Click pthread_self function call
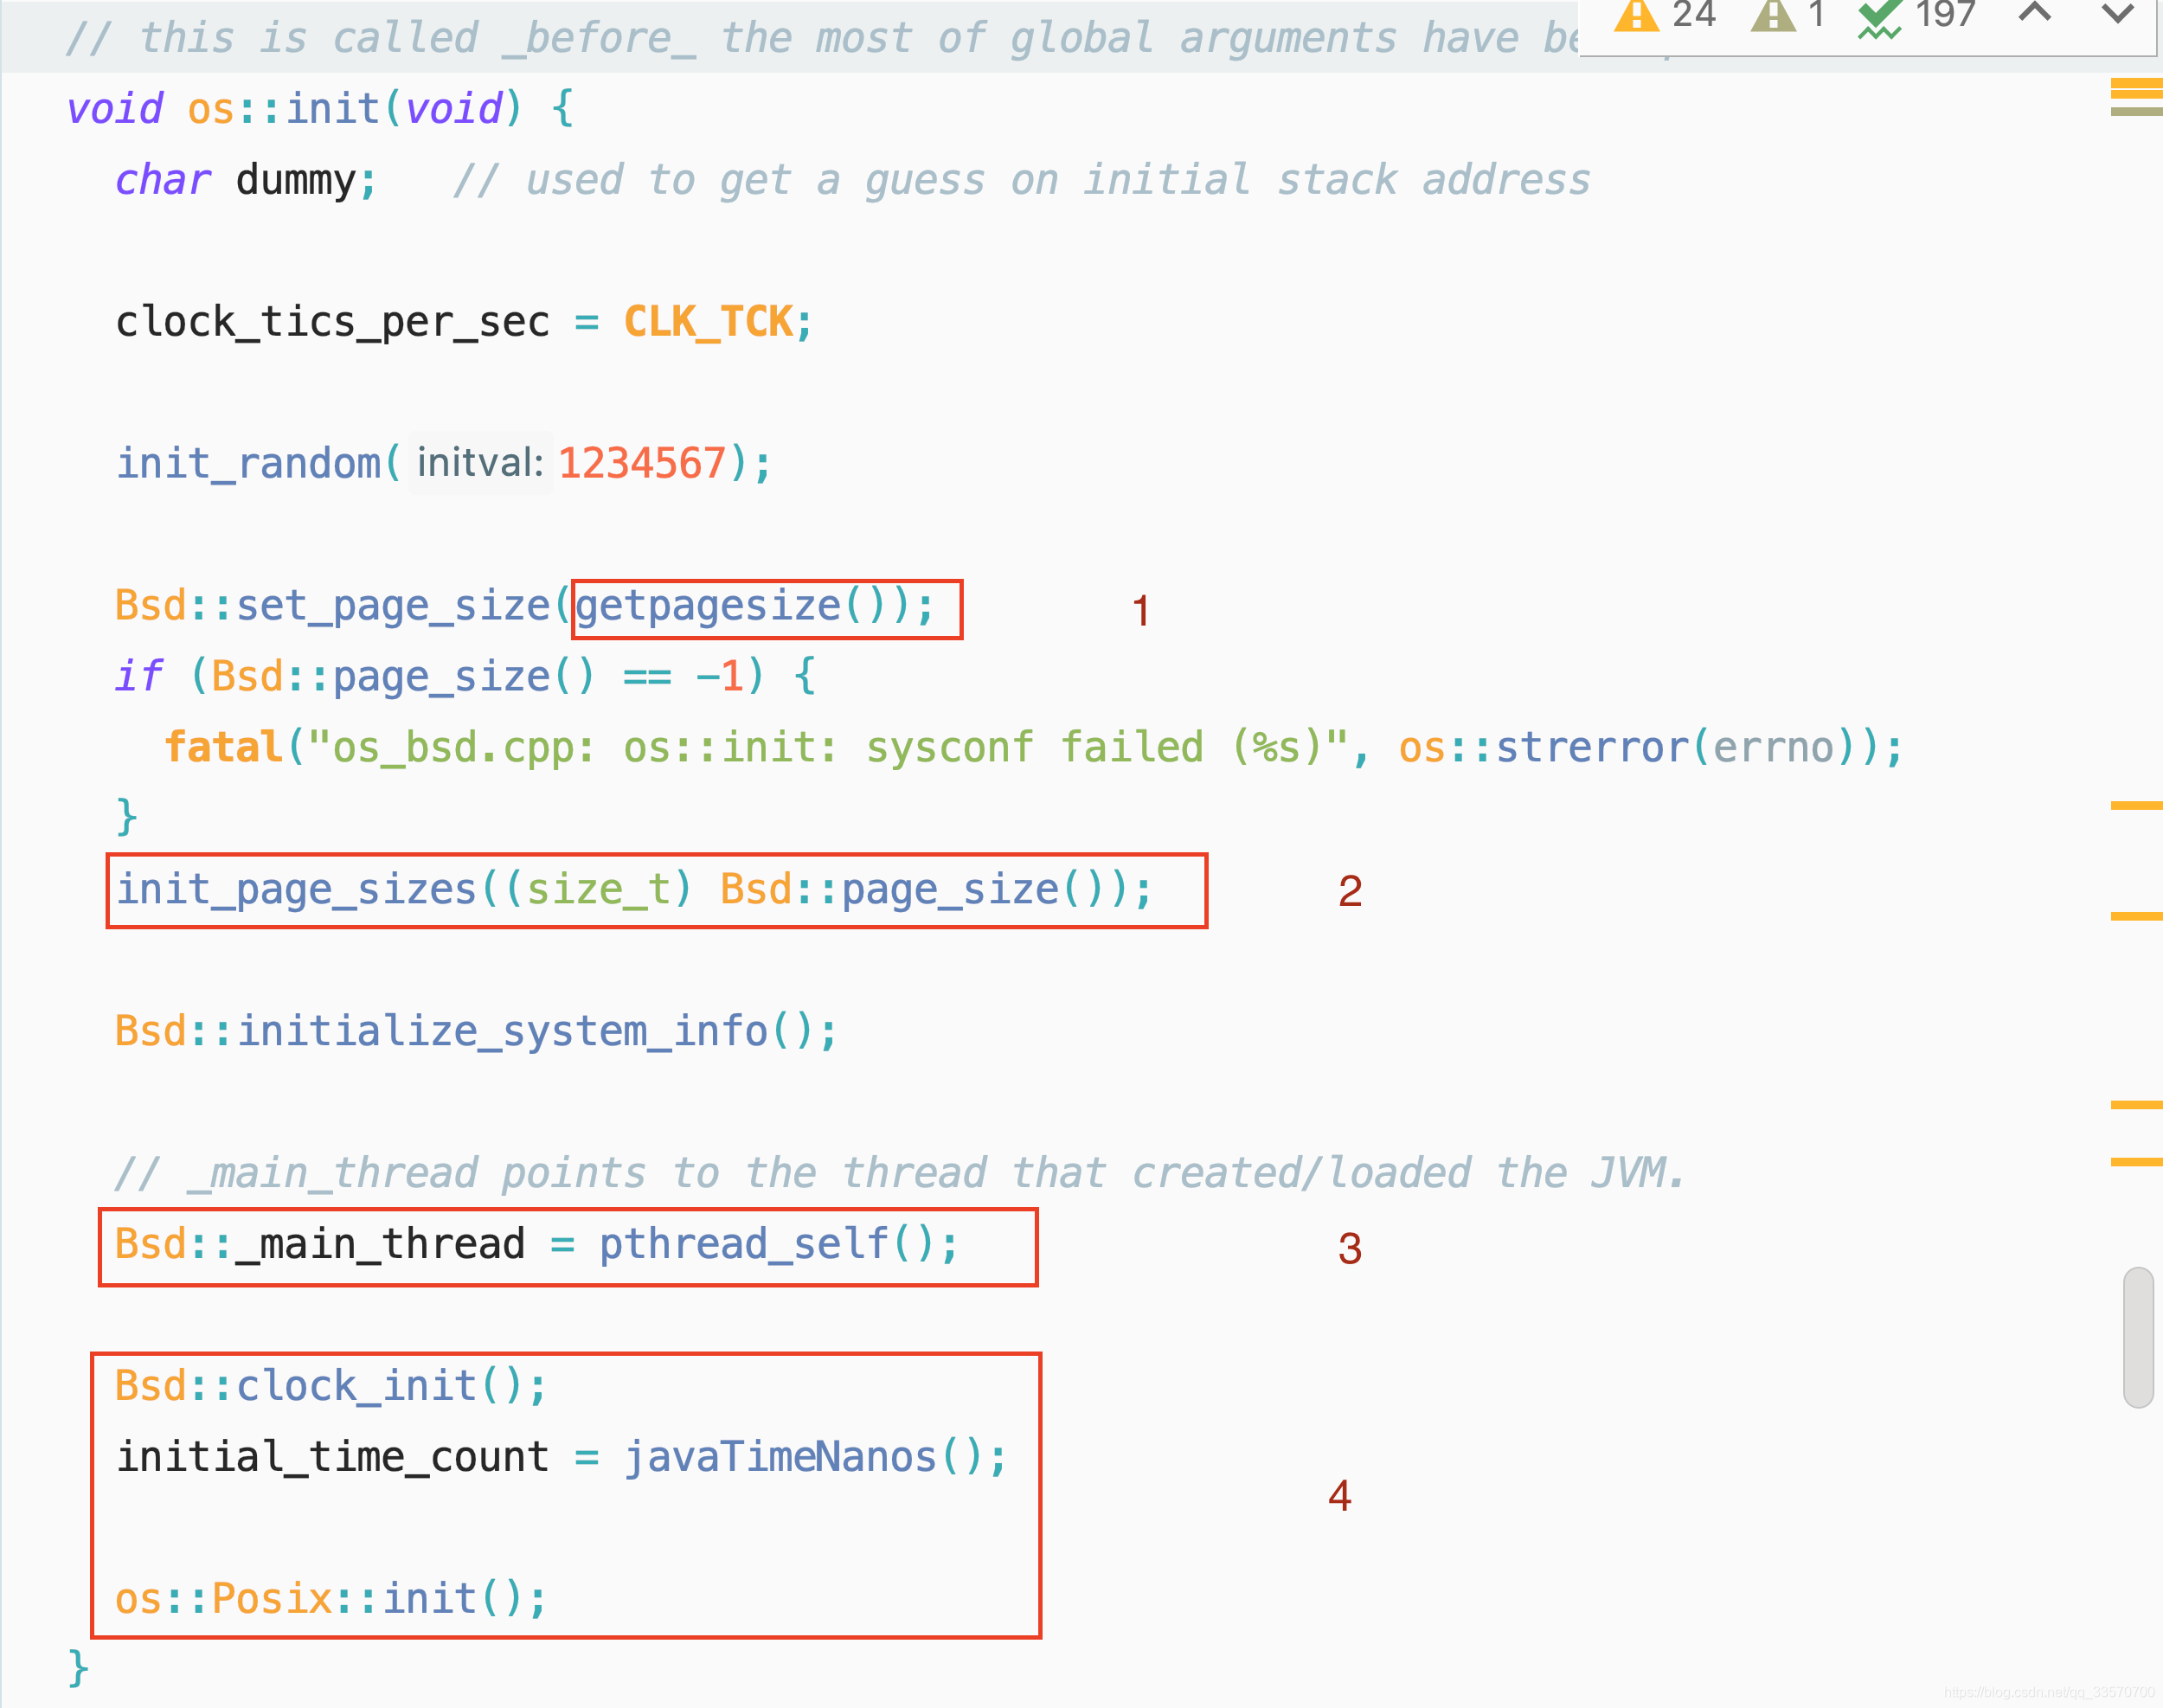Viewport: 2163px width, 1708px height. point(743,1245)
